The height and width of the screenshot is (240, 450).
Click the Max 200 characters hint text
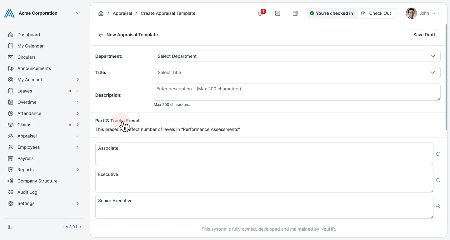point(172,105)
